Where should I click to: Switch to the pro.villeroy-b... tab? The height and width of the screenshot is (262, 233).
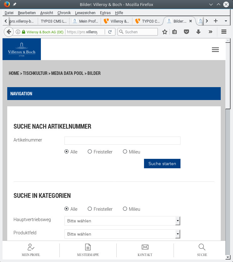(23, 21)
